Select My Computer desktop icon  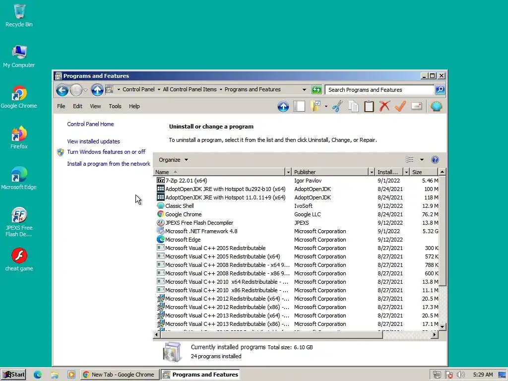coord(19,57)
